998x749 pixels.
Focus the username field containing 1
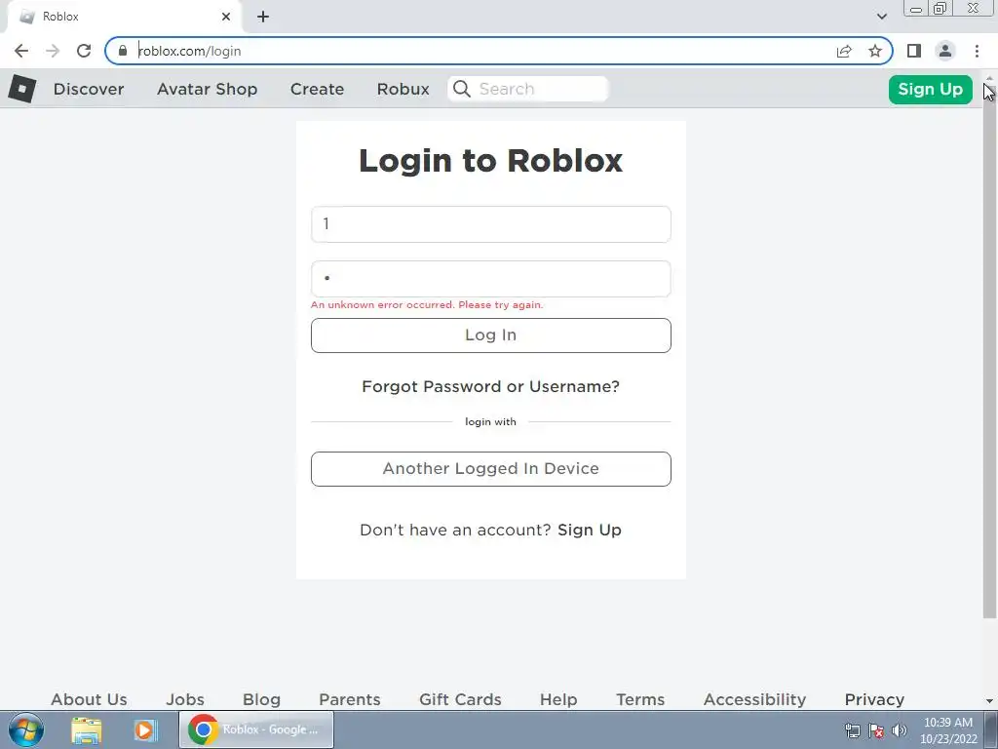[x=491, y=224]
